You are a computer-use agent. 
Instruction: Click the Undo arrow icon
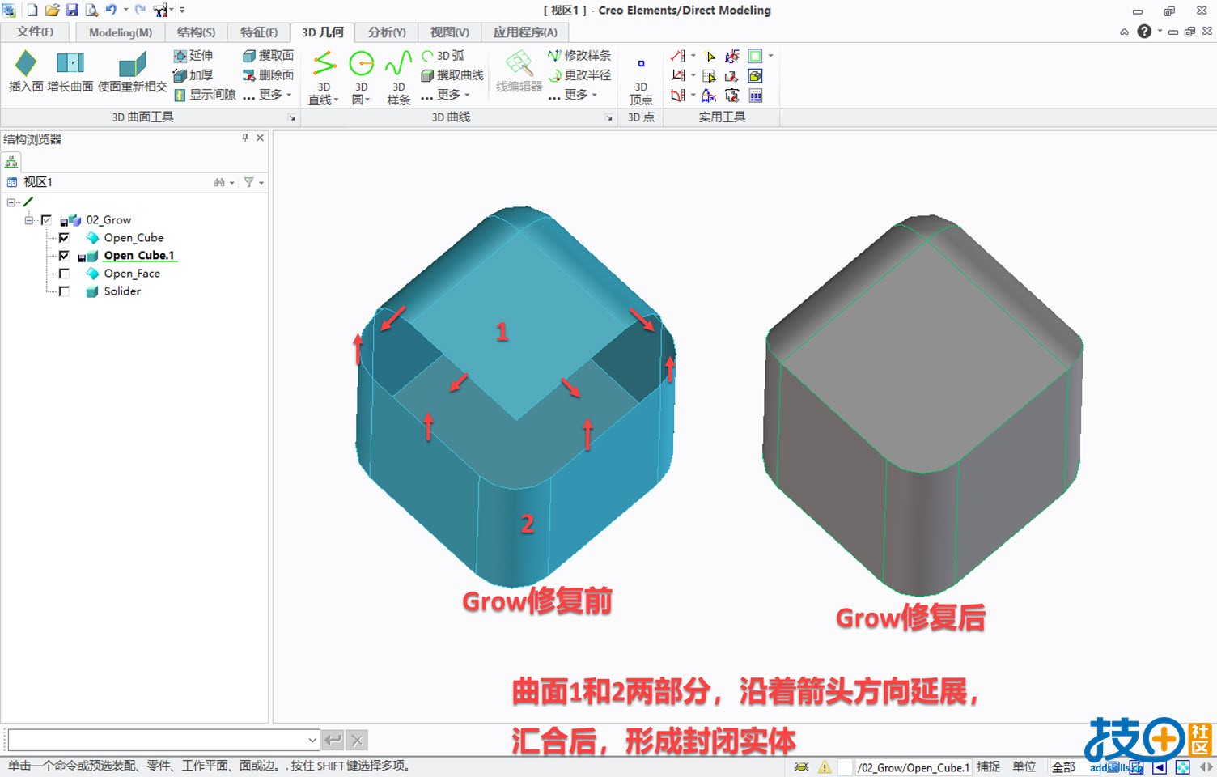coord(111,10)
